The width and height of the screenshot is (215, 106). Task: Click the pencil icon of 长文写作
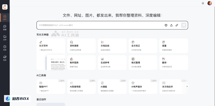tap(41, 42)
